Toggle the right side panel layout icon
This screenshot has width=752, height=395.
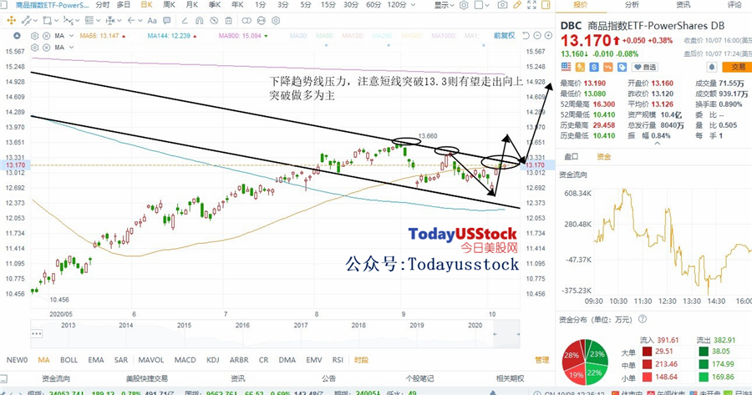(546, 5)
